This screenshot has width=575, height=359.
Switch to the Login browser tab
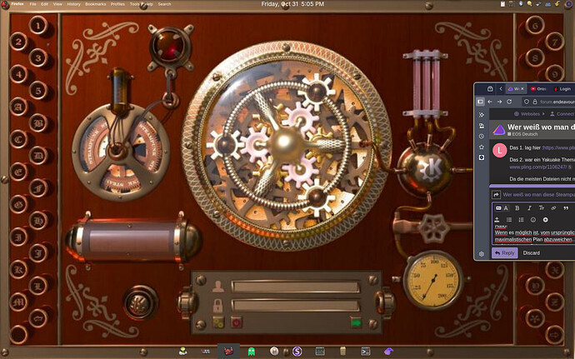click(562, 89)
